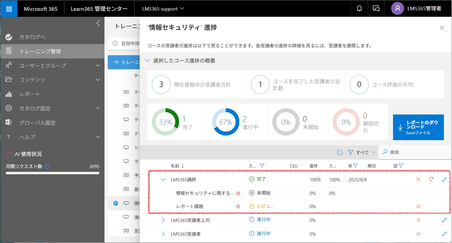Expand the LMS365受講者 row
This screenshot has height=243, width=452.
[x=163, y=234]
